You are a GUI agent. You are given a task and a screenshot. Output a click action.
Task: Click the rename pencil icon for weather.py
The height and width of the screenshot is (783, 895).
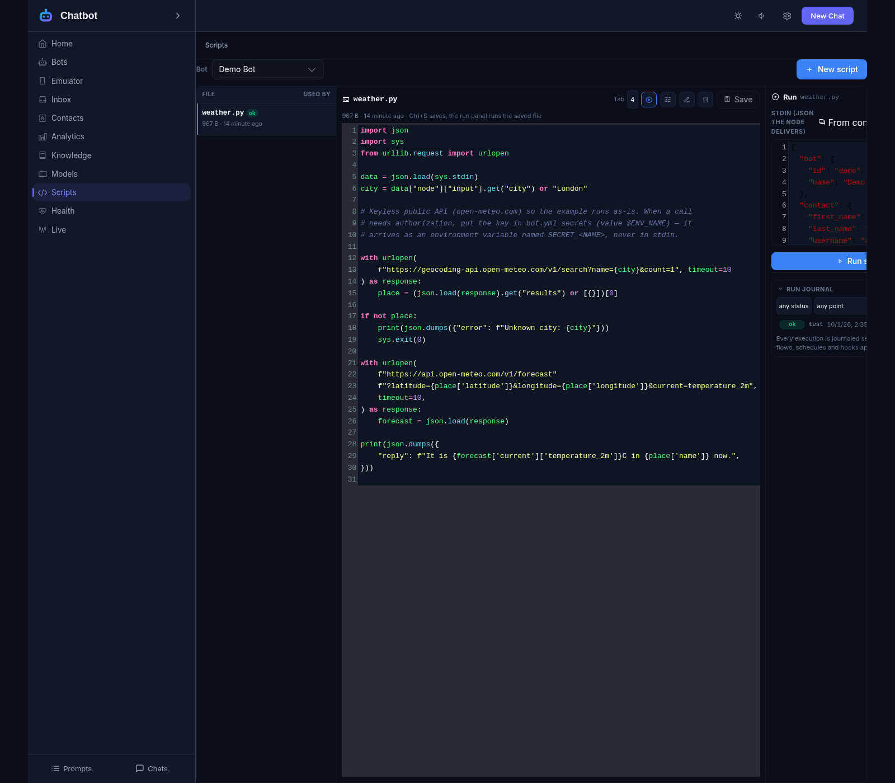tap(687, 100)
